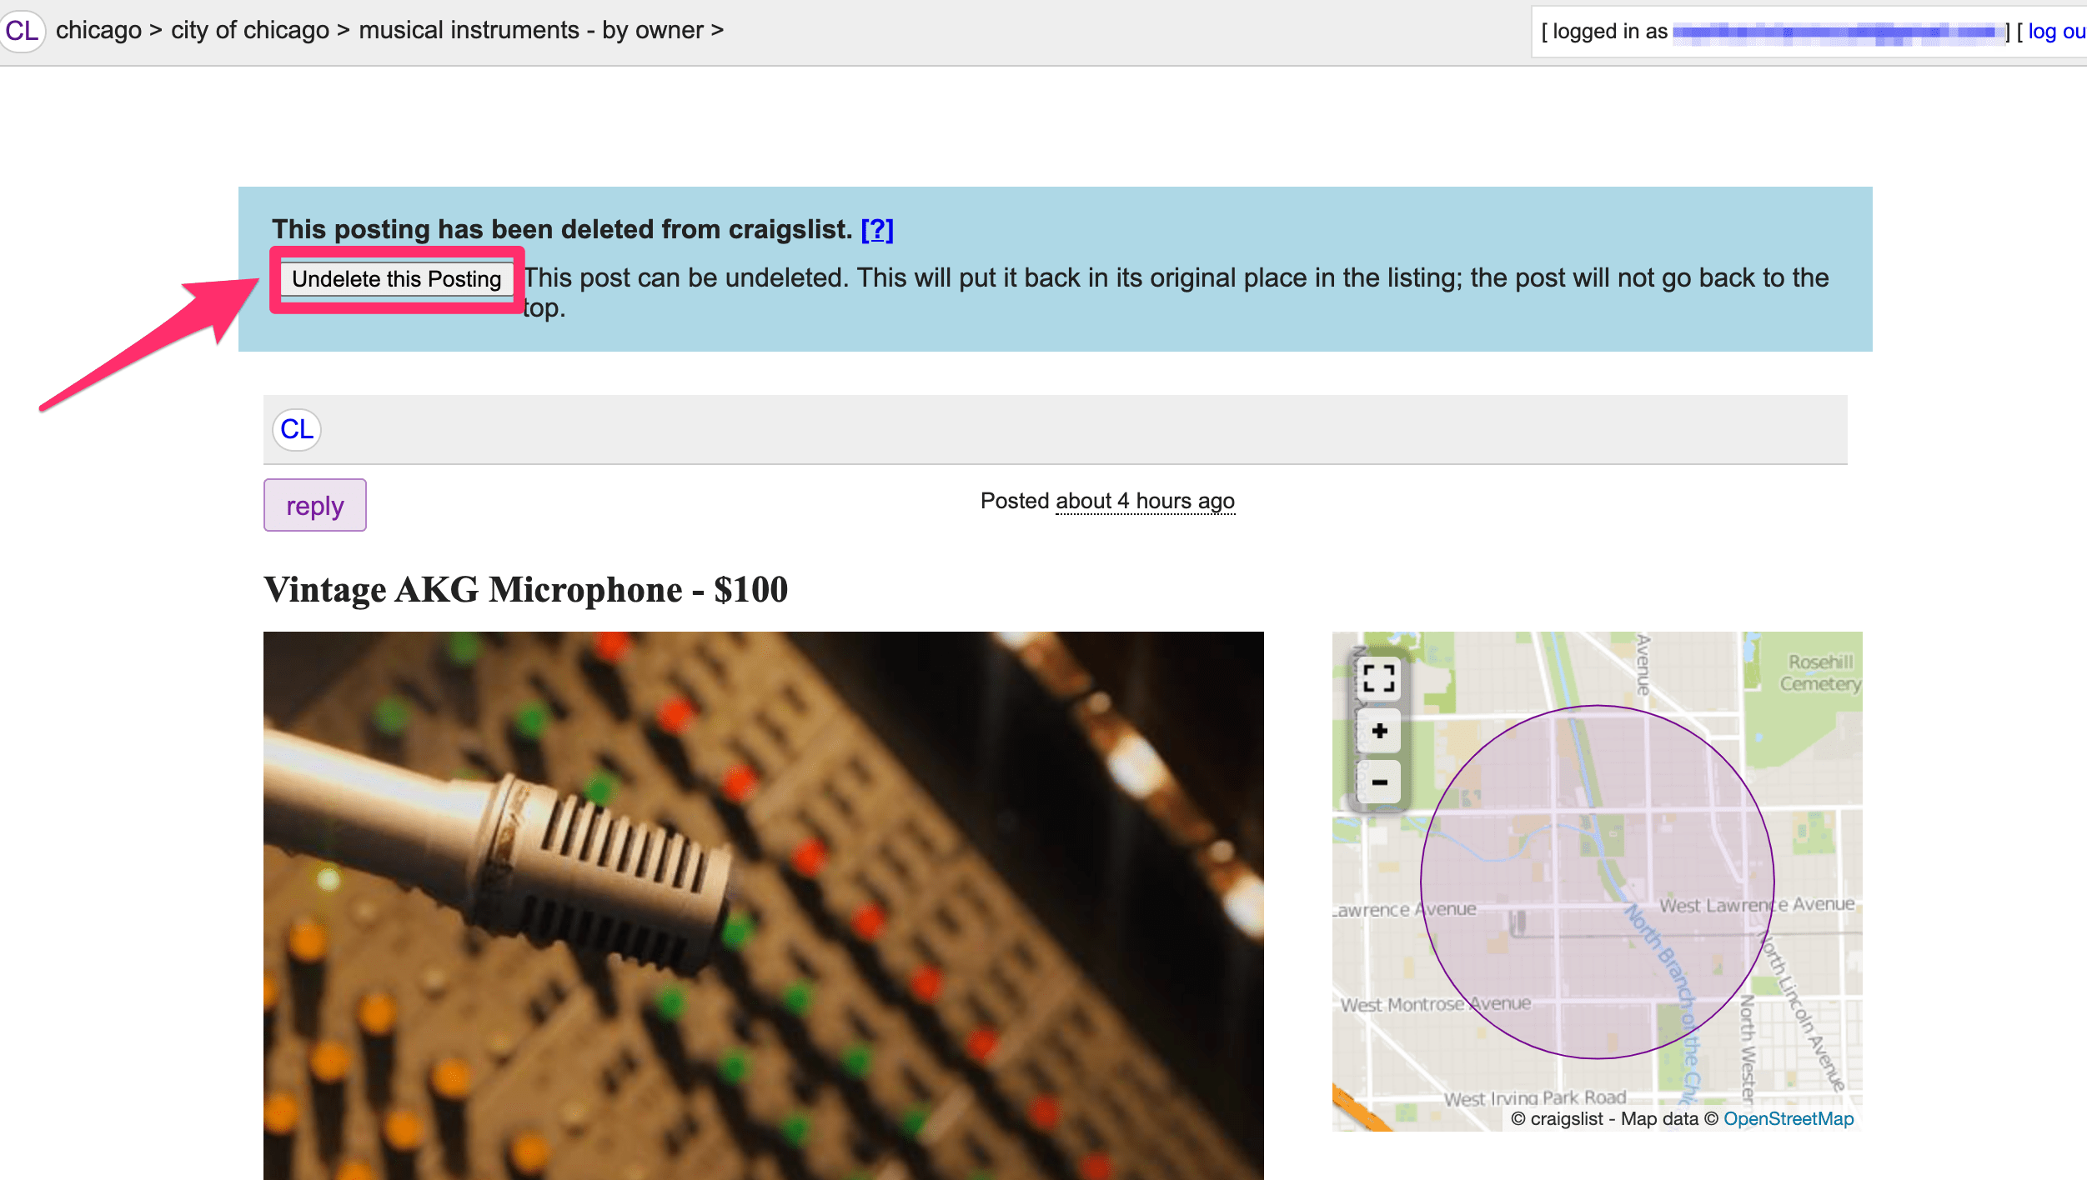2087x1180 pixels.
Task: Navigate to the chicago breadcrumb
Action: pyautogui.click(x=98, y=30)
